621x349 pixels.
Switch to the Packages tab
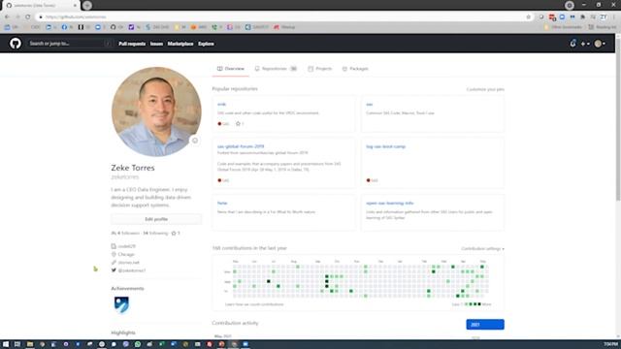(355, 69)
